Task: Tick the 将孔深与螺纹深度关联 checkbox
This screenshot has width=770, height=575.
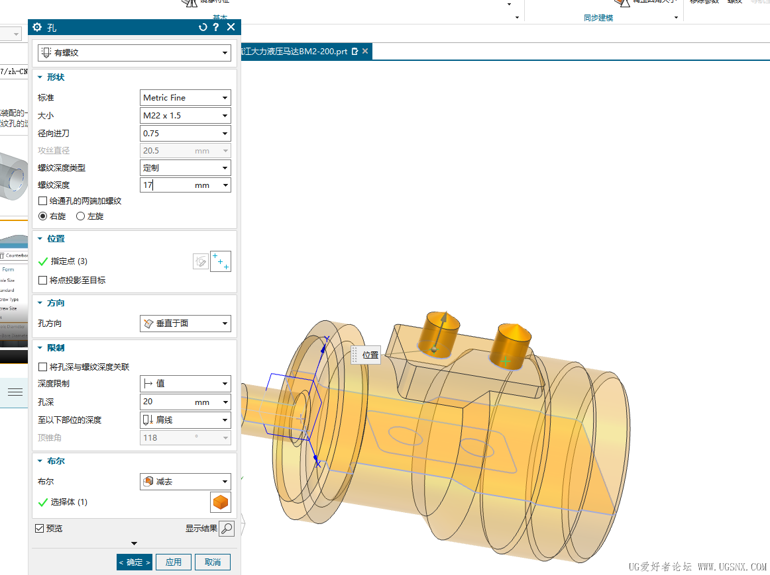Action: point(42,367)
